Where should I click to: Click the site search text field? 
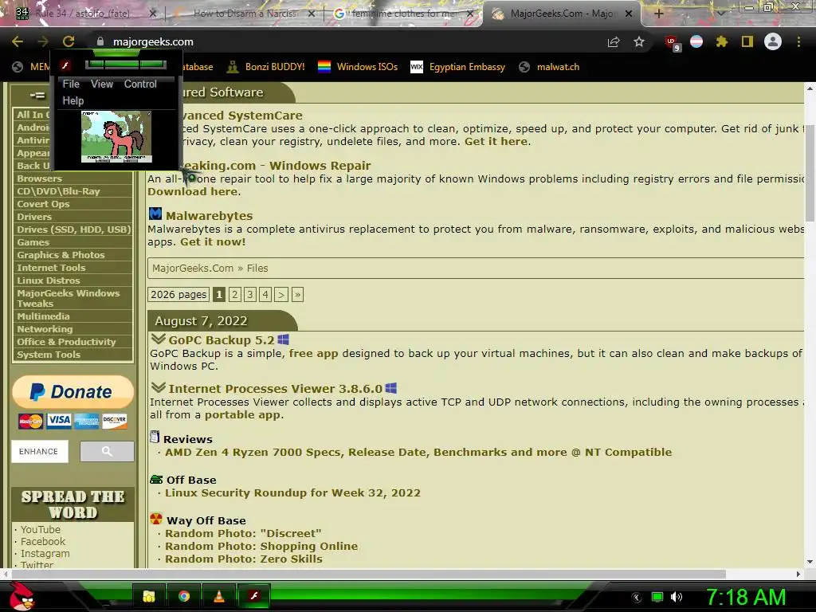click(x=40, y=451)
